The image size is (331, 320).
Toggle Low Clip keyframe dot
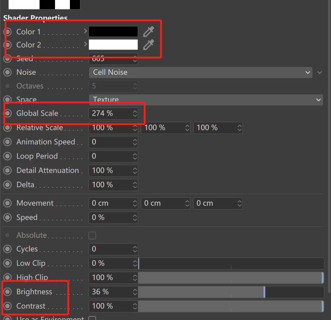coord(8,263)
